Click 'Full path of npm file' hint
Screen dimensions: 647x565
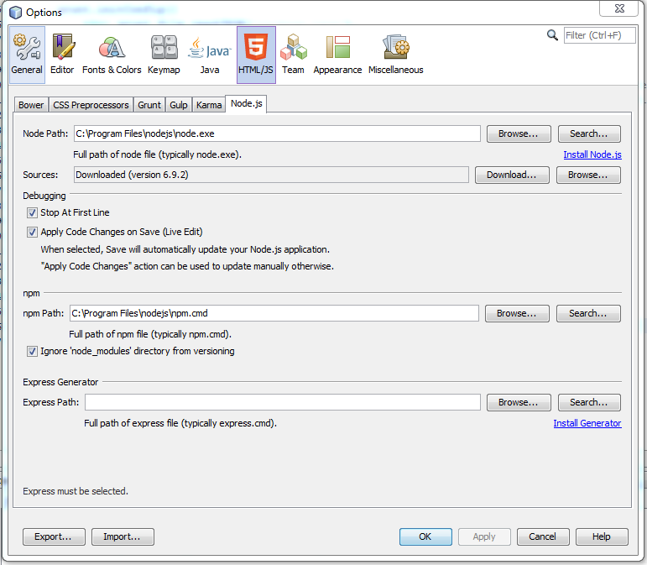pyautogui.click(x=150, y=334)
